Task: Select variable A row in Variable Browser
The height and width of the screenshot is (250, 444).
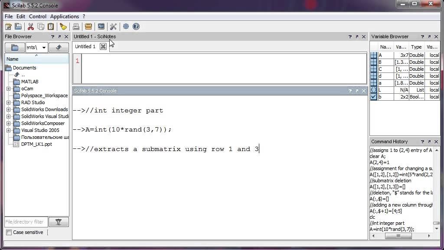Action: (x=405, y=55)
